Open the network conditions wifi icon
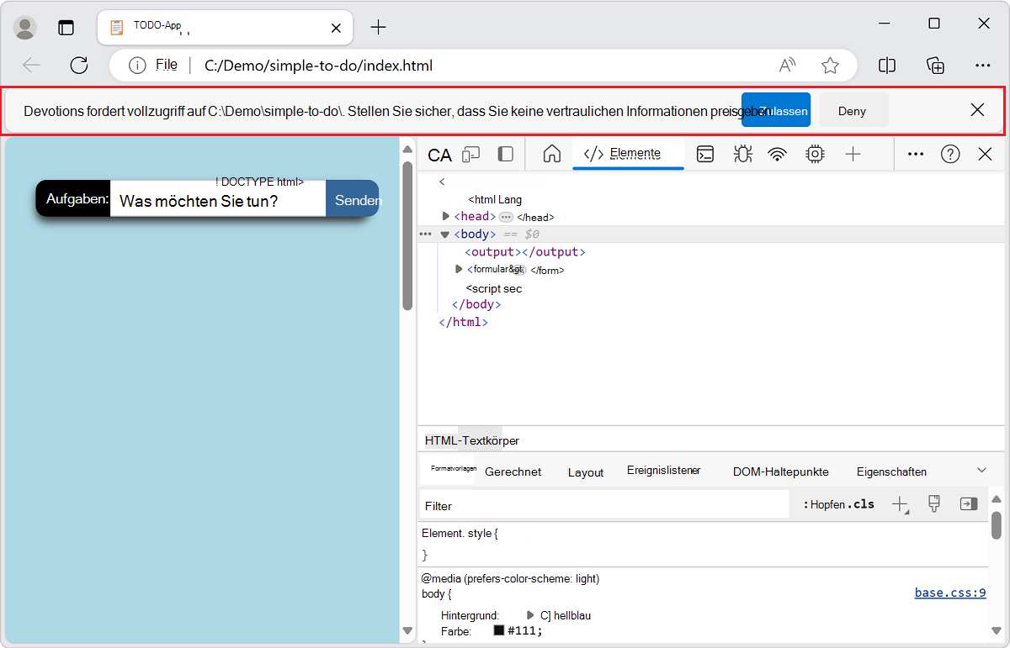This screenshot has height=648, width=1010. click(x=776, y=154)
